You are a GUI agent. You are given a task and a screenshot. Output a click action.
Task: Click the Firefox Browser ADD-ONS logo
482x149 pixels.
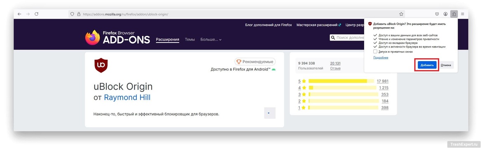[x=117, y=38]
